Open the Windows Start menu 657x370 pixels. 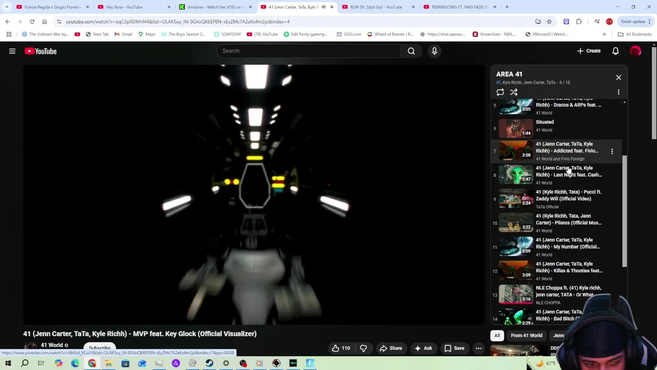pos(8,363)
